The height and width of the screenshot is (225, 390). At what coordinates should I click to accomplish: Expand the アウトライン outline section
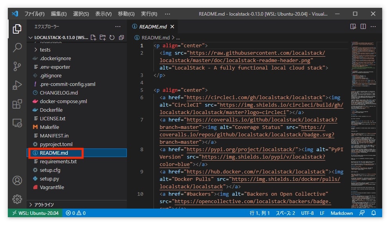tap(77, 204)
